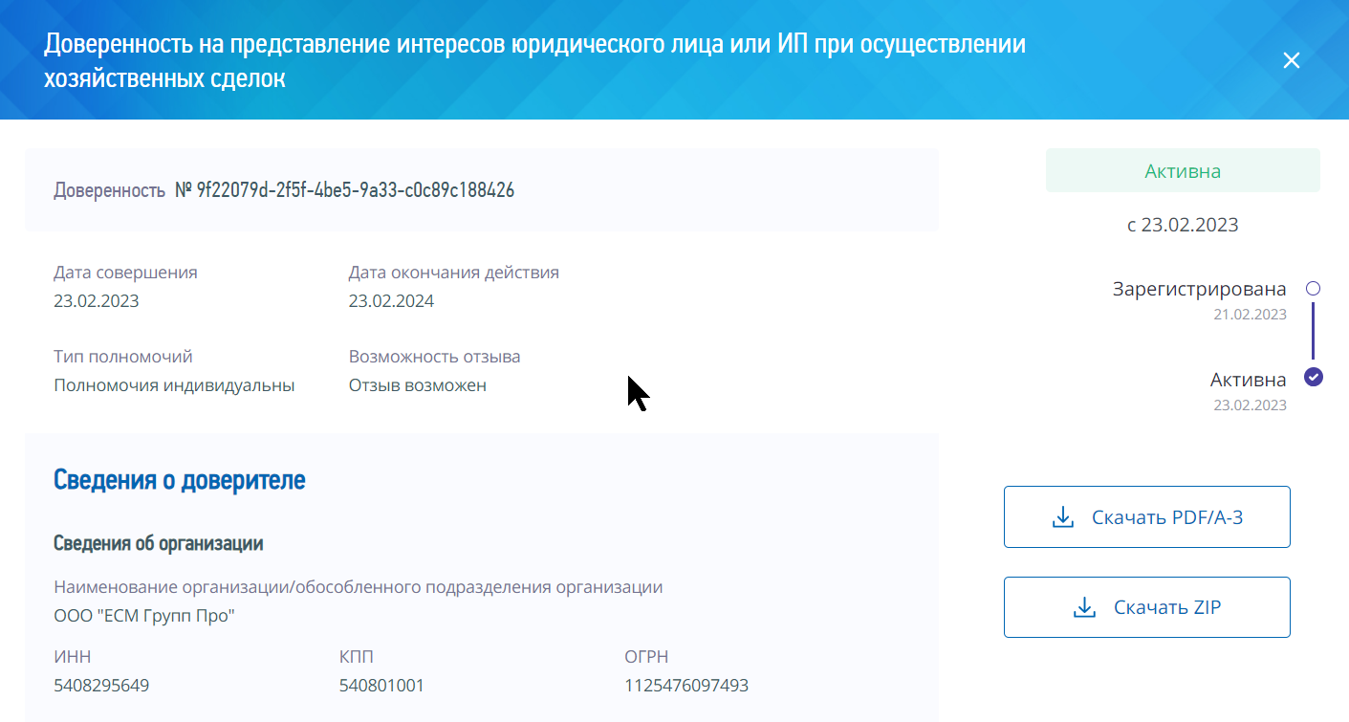Viewport: 1349px width, 722px height.
Task: Click the empty circle by Зарегистрирована
Action: click(1313, 288)
